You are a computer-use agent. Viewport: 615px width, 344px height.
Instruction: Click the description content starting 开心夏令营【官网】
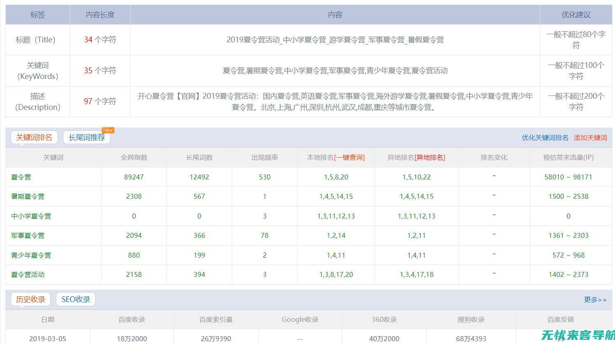pyautogui.click(x=335, y=102)
